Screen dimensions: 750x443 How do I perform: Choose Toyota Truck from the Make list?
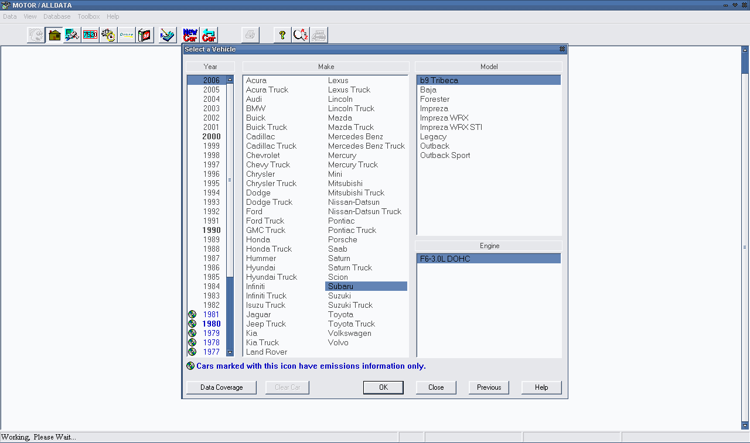(352, 324)
